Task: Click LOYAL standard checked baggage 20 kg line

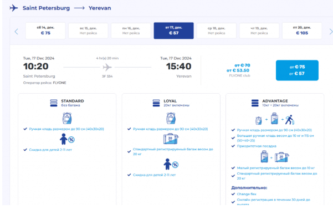Action: click(x=173, y=152)
